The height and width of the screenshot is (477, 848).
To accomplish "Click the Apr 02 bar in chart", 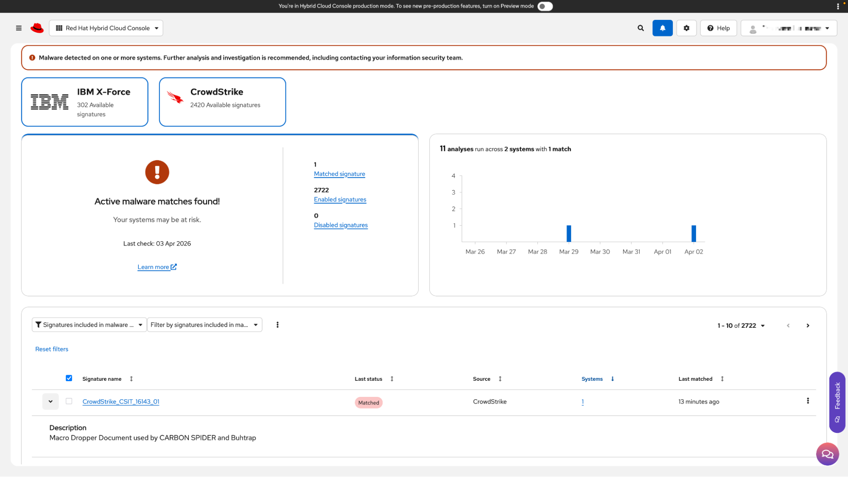I will [x=694, y=234].
